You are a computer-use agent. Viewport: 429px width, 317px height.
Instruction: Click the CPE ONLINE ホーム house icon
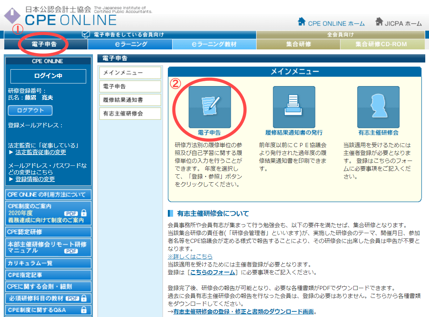(x=302, y=22)
